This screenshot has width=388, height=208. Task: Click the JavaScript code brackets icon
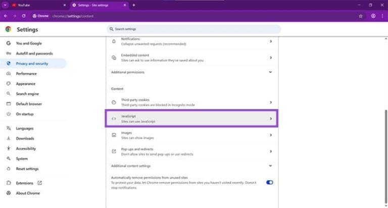[114, 119]
